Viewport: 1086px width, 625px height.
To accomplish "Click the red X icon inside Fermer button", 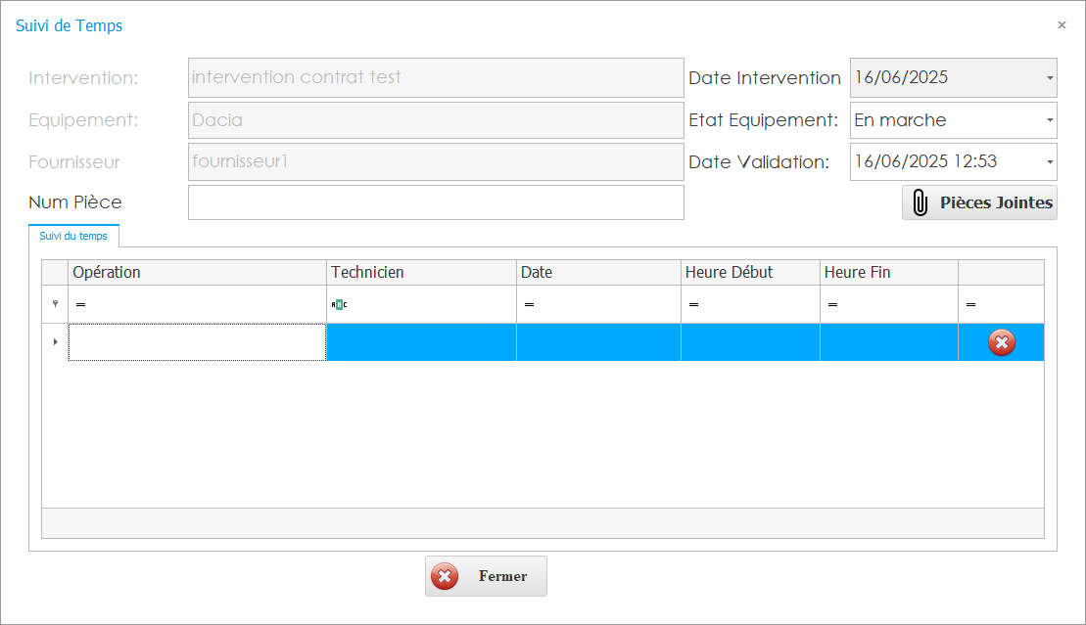I will (445, 576).
